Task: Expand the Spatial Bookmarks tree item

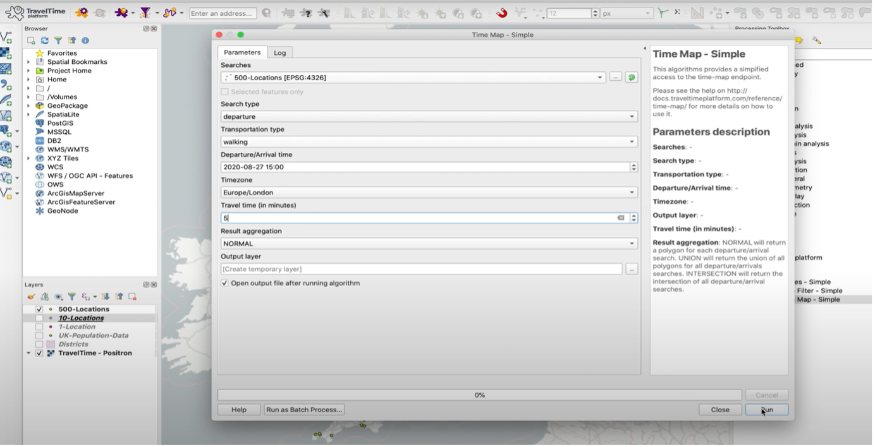Action: coord(28,62)
